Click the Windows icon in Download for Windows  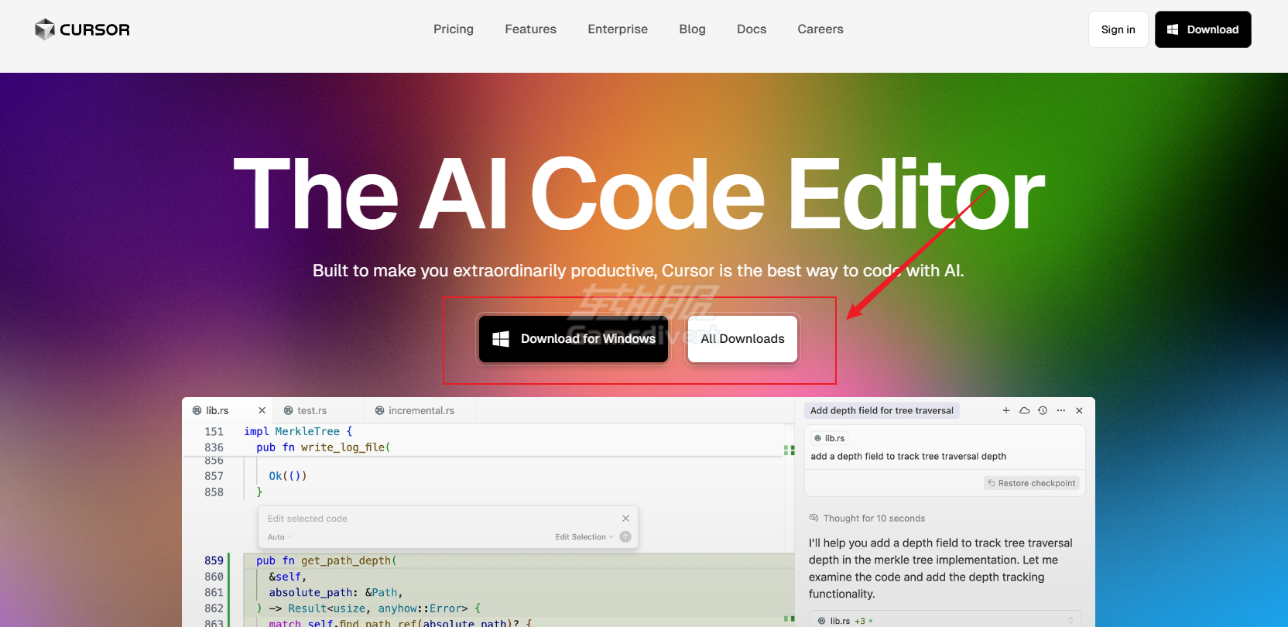click(x=501, y=339)
